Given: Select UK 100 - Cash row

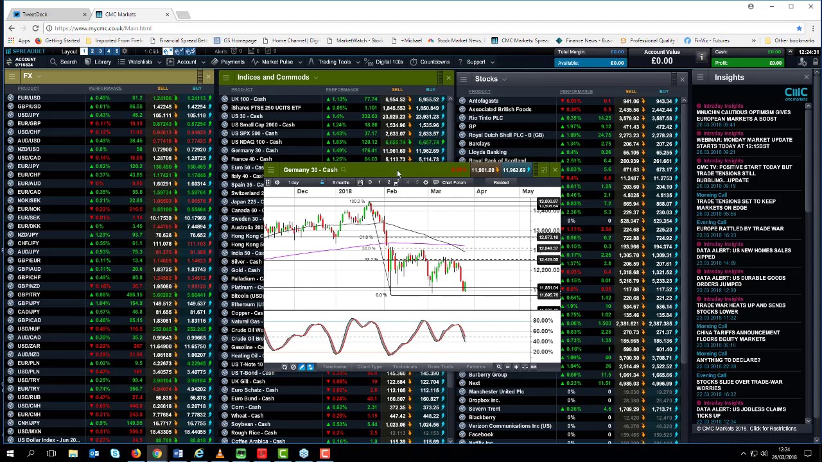Looking at the screenshot, I should pos(335,99).
